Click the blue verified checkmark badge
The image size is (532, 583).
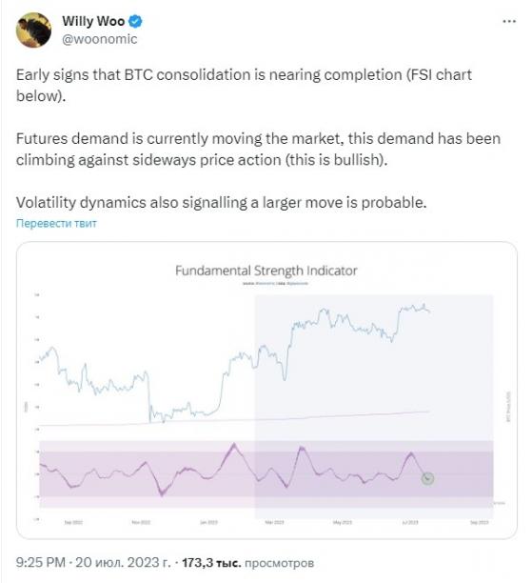click(x=135, y=22)
